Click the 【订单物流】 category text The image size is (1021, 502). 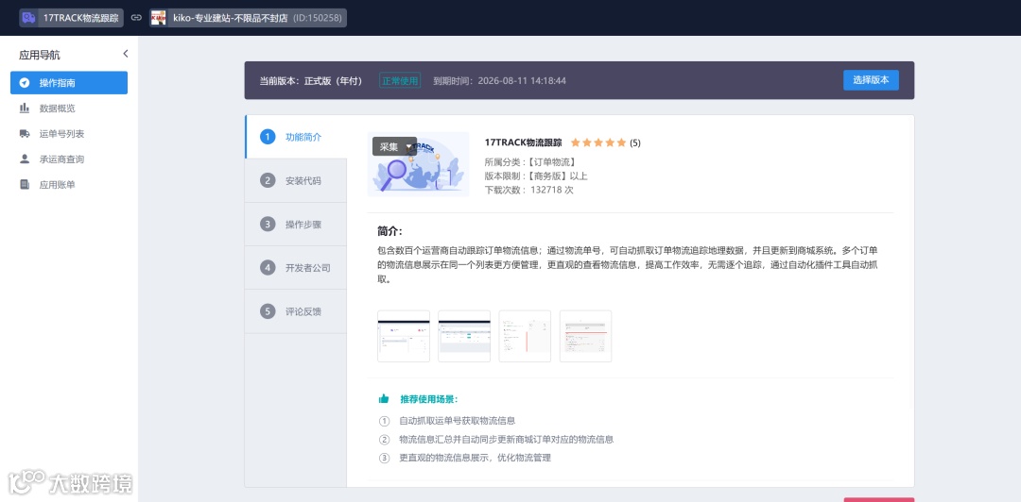point(551,161)
